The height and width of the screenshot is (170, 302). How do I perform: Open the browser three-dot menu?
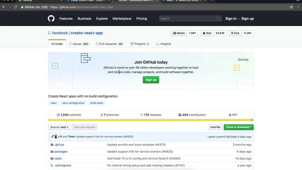298,7
